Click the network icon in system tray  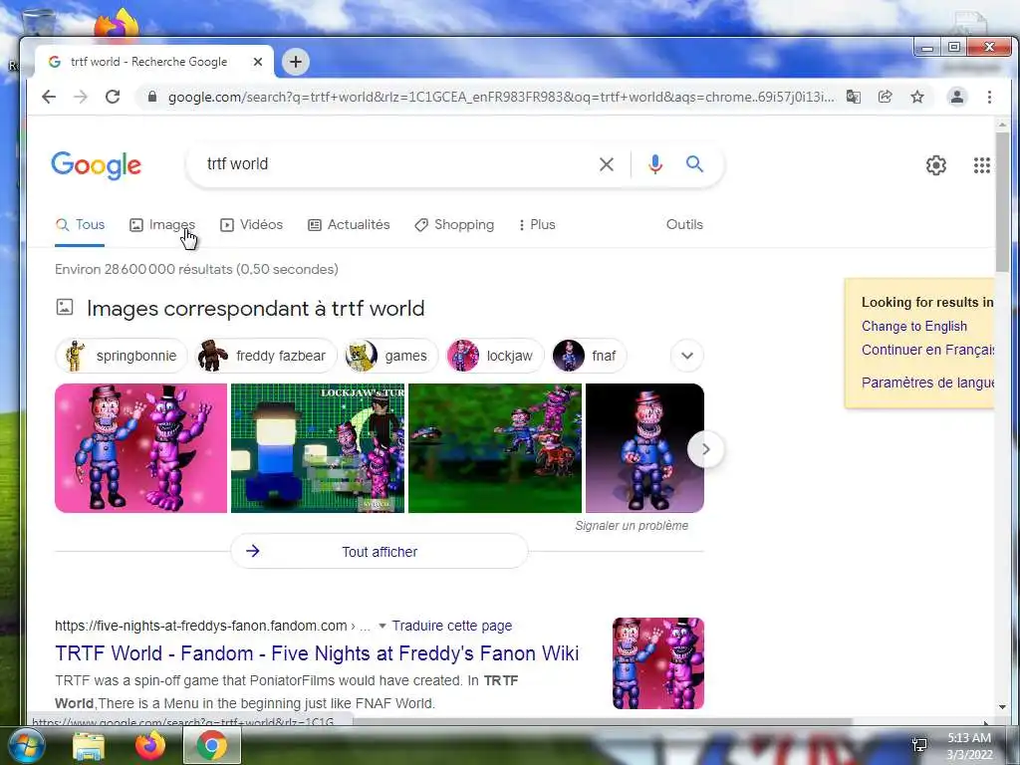[919, 745]
